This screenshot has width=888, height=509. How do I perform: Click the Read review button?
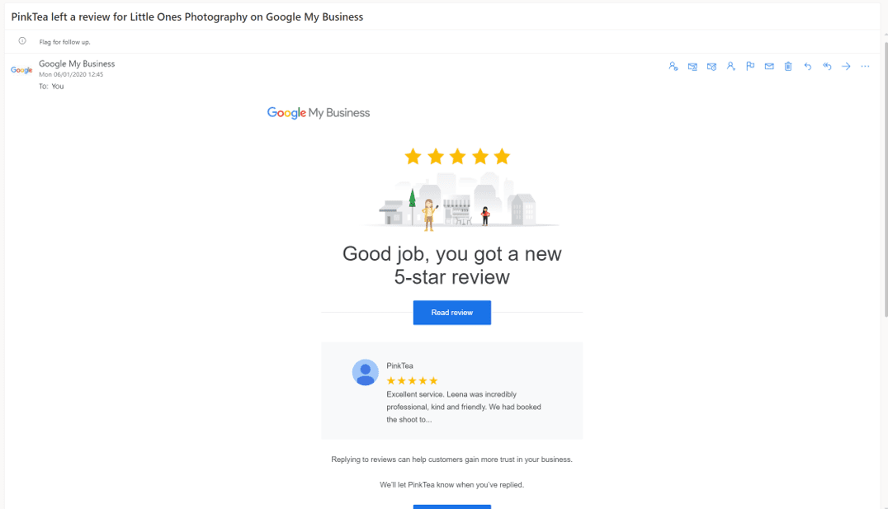(452, 313)
